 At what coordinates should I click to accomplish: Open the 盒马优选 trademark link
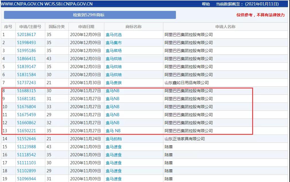113,35
